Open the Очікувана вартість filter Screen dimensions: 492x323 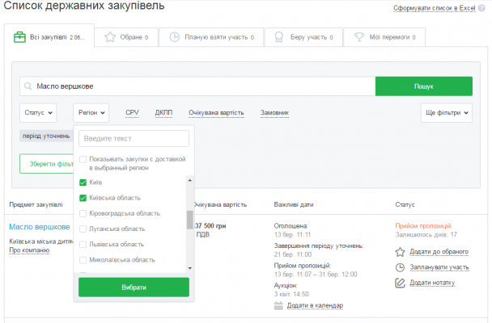pos(216,113)
